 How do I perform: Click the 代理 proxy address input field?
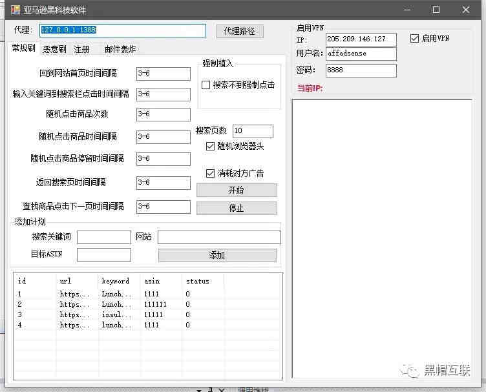coord(123,30)
